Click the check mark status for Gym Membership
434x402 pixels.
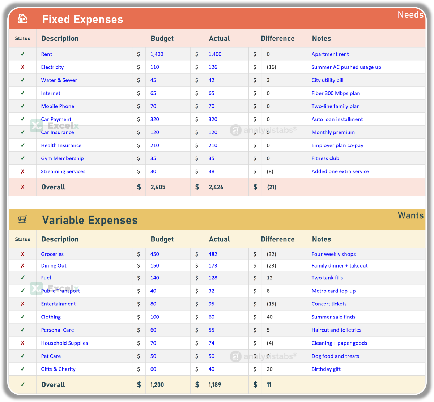click(x=22, y=158)
